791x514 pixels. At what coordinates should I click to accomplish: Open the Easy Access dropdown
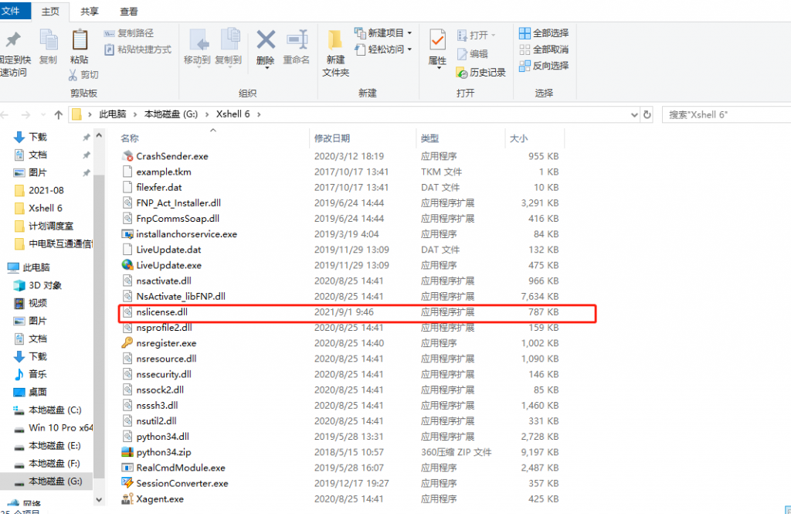[383, 49]
